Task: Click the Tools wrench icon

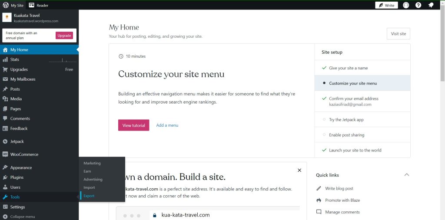Action: point(5,197)
